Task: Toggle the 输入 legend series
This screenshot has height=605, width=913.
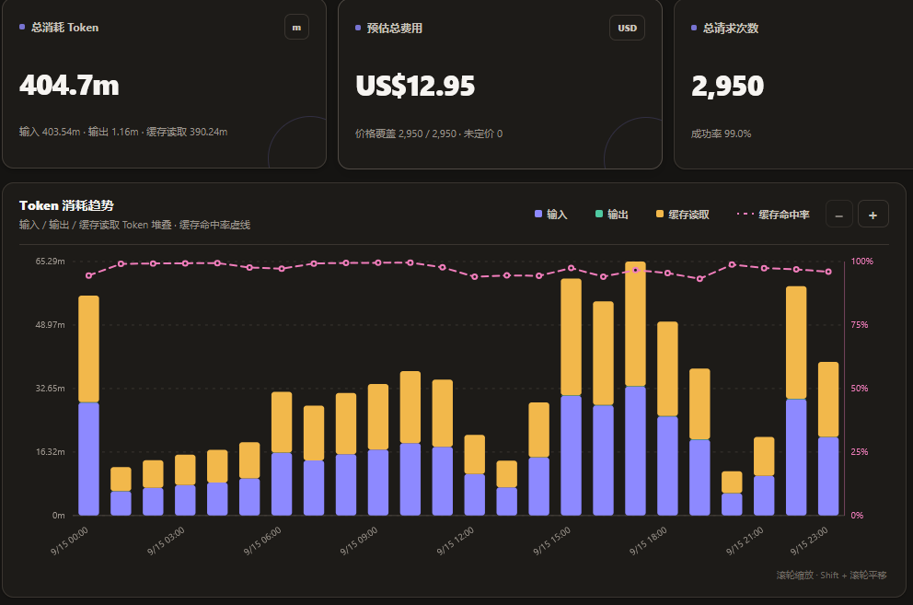Action: pos(550,214)
